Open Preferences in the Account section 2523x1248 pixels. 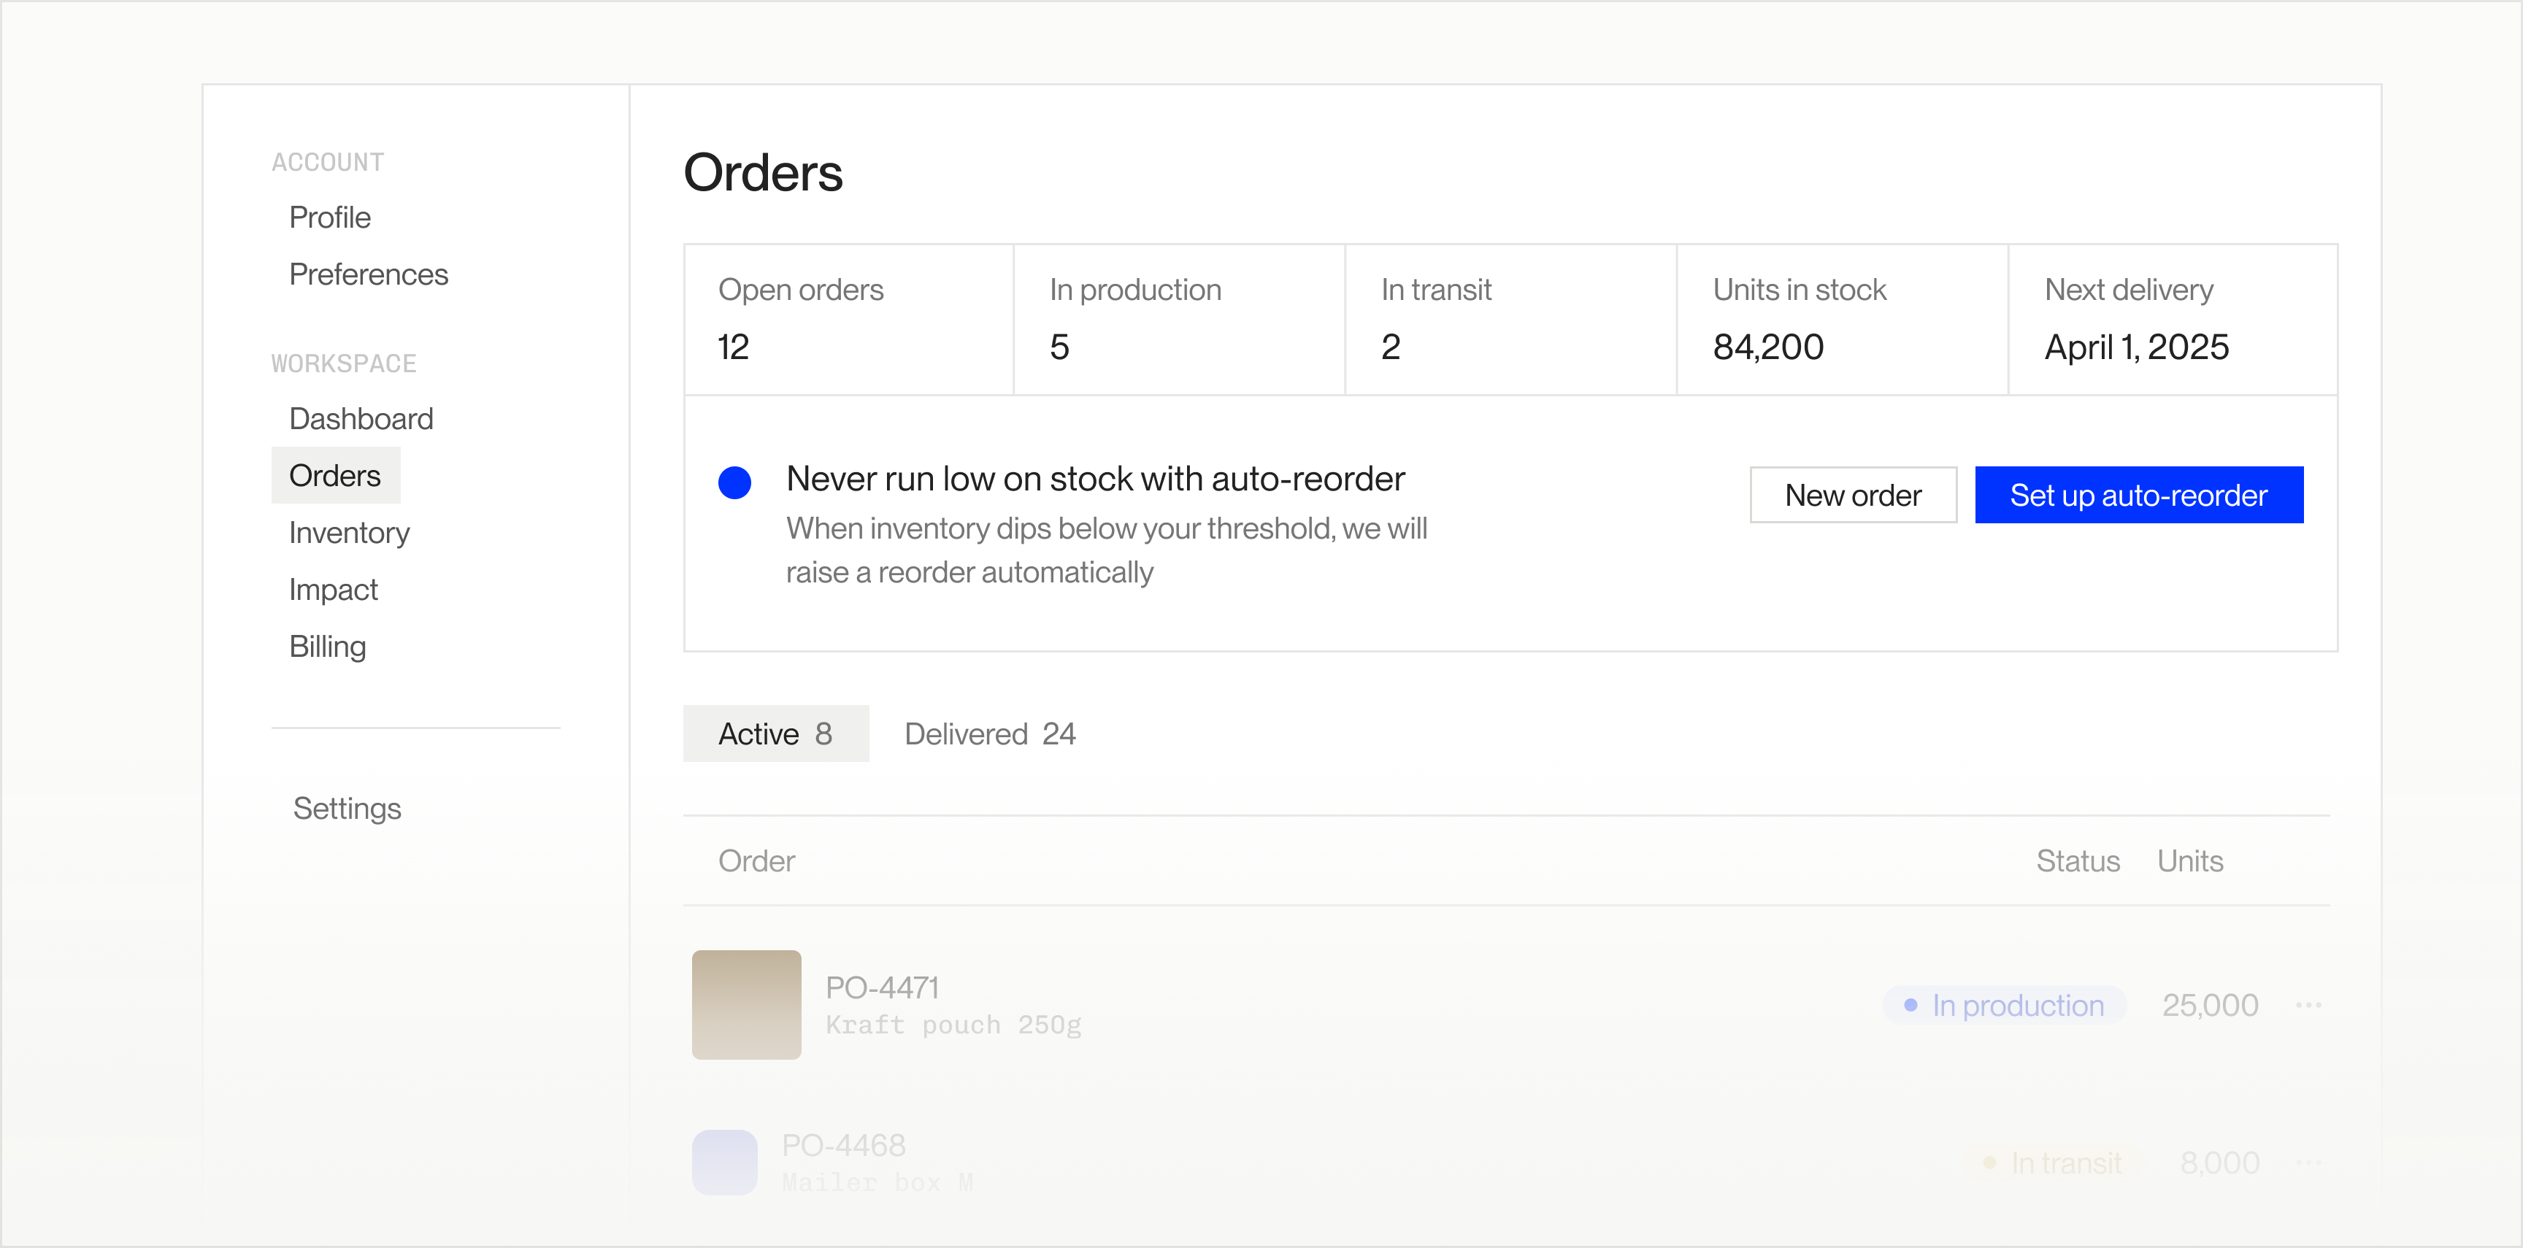pos(368,274)
